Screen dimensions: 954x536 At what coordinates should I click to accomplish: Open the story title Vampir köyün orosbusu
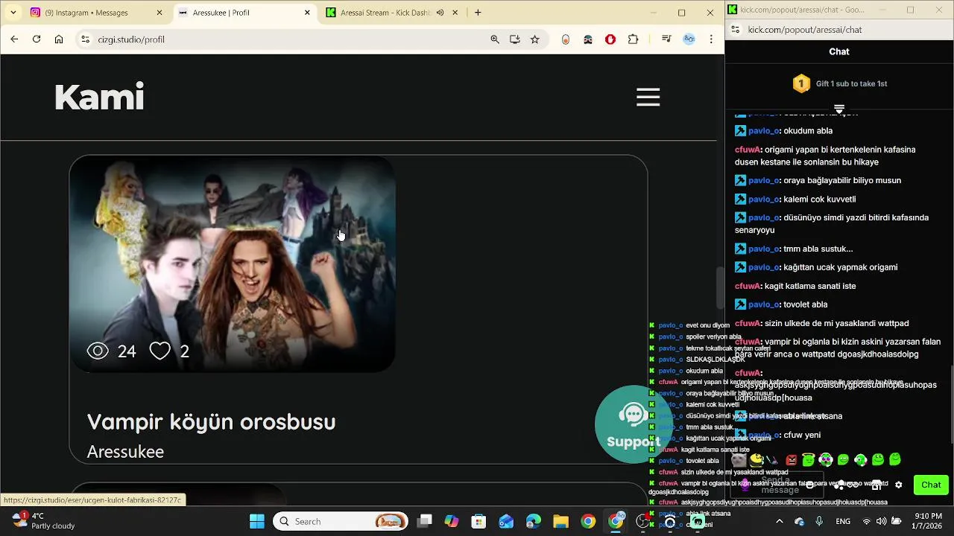click(x=211, y=421)
